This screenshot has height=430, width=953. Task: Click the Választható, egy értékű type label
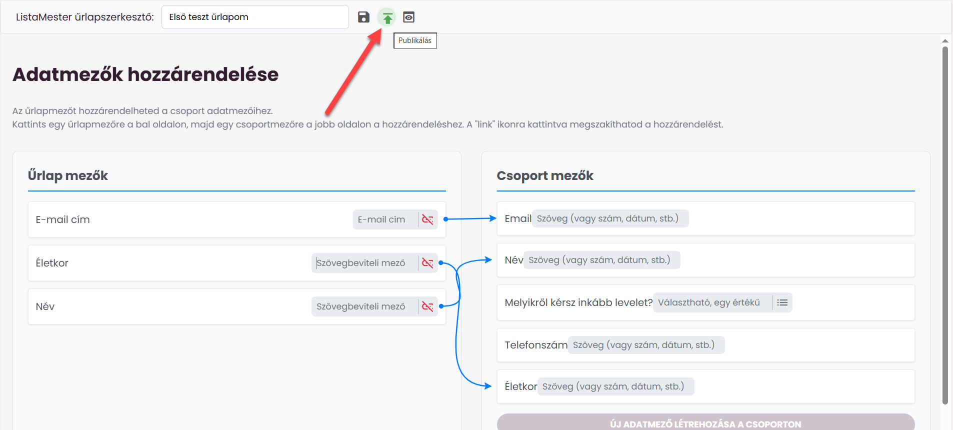click(709, 302)
